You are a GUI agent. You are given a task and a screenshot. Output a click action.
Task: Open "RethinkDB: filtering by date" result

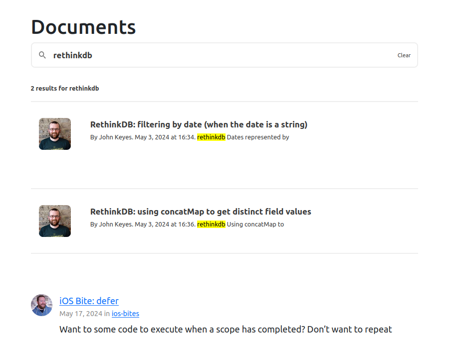point(199,124)
